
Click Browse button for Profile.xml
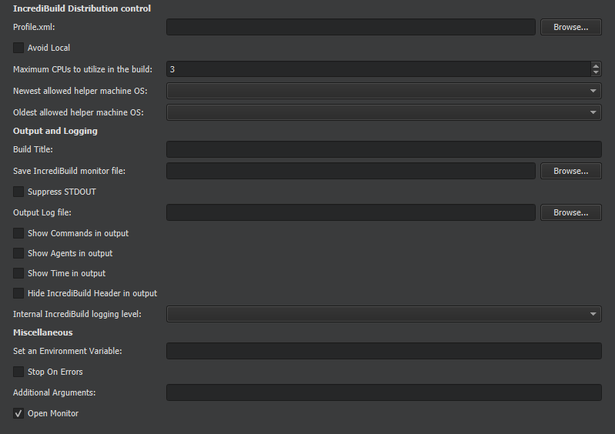570,27
